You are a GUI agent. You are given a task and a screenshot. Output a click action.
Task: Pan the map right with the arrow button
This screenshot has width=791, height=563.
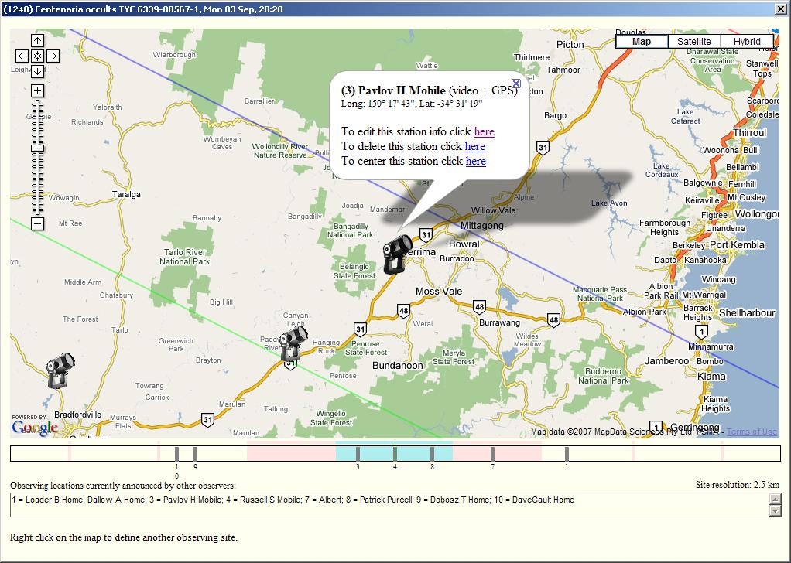point(53,56)
